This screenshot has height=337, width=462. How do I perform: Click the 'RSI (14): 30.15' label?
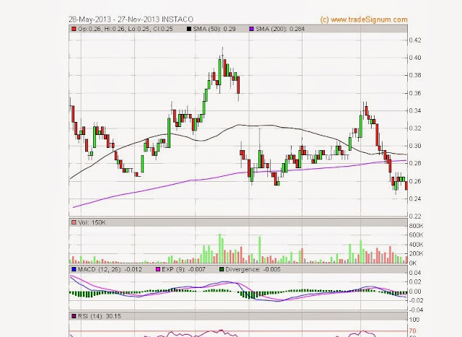click(100, 316)
